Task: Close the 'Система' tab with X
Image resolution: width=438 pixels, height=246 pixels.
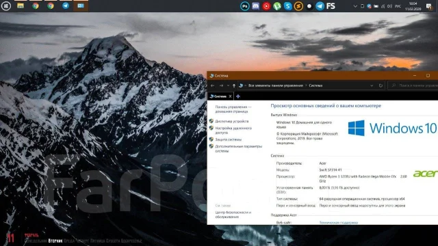Action: point(230,96)
